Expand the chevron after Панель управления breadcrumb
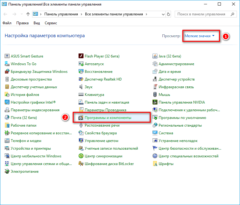 [81, 14]
